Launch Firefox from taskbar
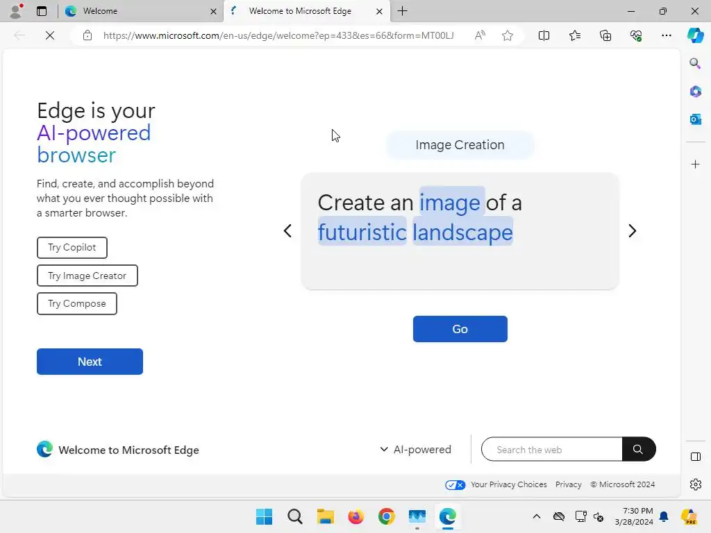This screenshot has height=533, width=711. point(356,516)
